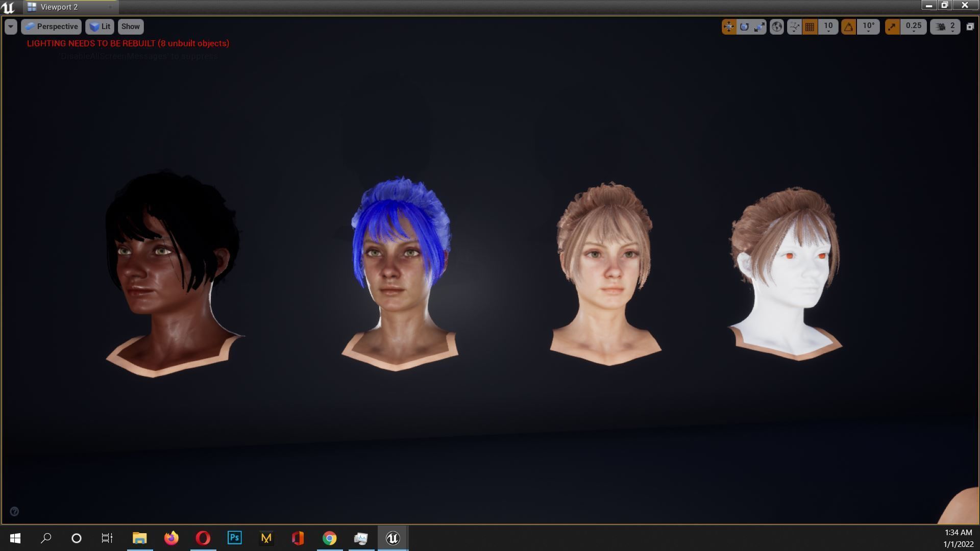This screenshot has width=980, height=551.
Task: Open the Show flags menu
Action: (131, 27)
